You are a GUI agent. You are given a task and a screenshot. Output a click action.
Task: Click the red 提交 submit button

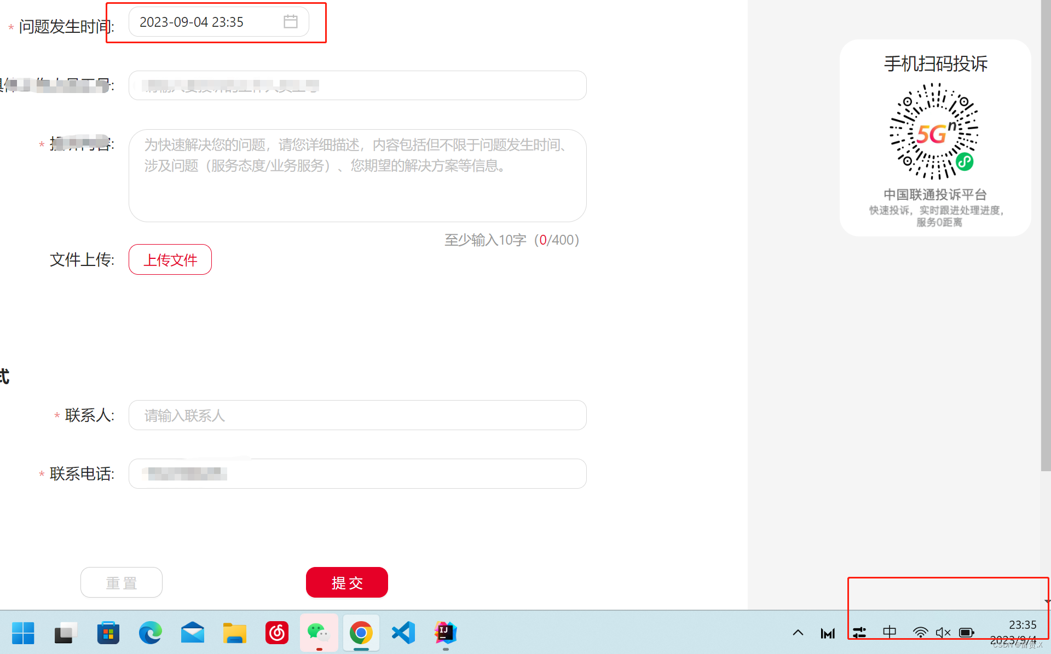pos(347,582)
